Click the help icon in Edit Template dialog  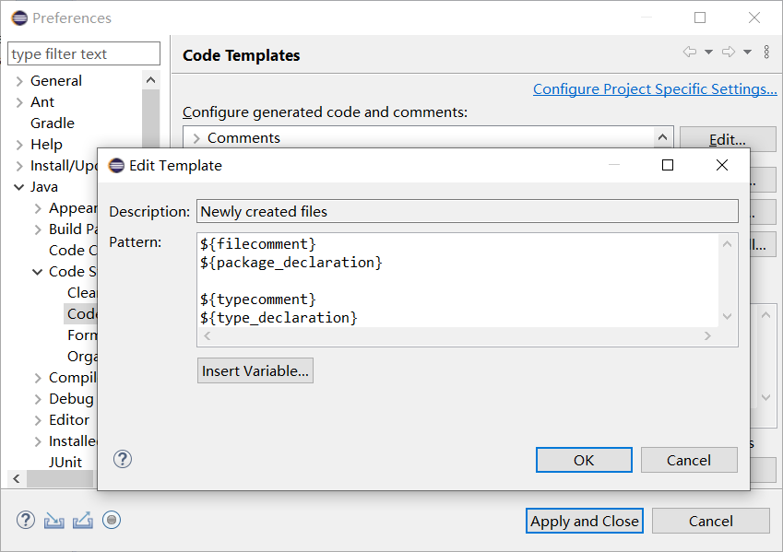[123, 459]
